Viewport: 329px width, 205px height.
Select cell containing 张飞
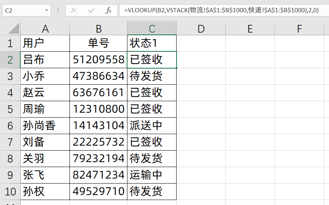[45, 175]
